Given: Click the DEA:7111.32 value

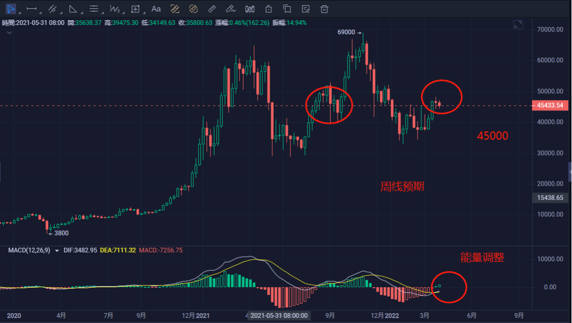Looking at the screenshot, I should [x=118, y=250].
